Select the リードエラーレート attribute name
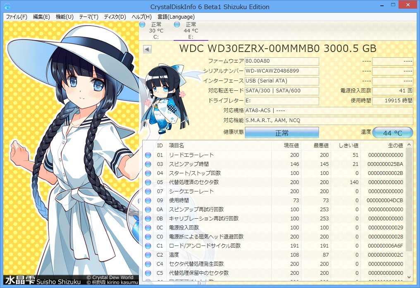The height and width of the screenshot is (288, 420). click(191, 155)
